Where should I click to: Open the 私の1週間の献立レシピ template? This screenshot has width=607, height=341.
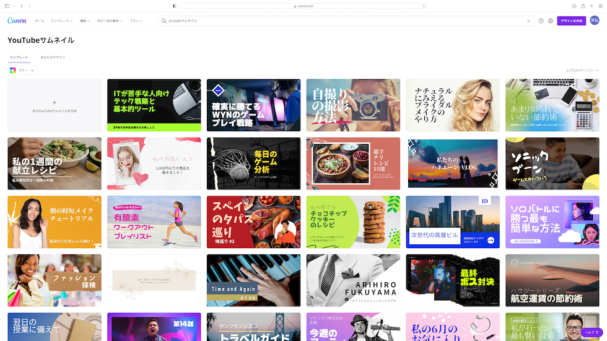coord(55,163)
